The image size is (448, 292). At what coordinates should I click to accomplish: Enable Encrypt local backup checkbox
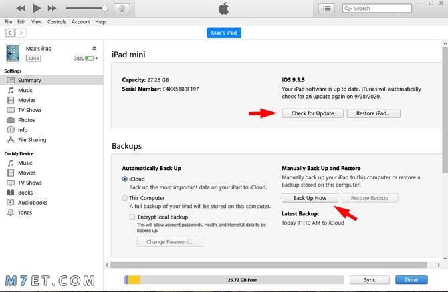(x=132, y=217)
